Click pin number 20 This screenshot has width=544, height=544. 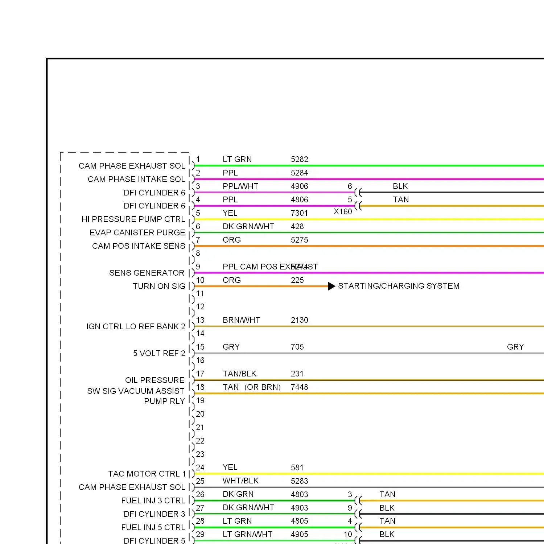coord(200,414)
